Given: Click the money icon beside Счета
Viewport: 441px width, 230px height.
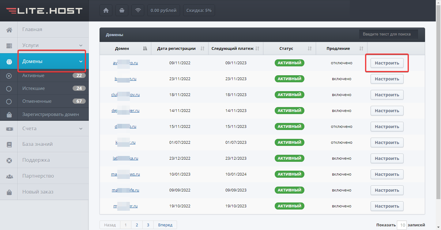Looking at the screenshot, I should tap(9, 129).
